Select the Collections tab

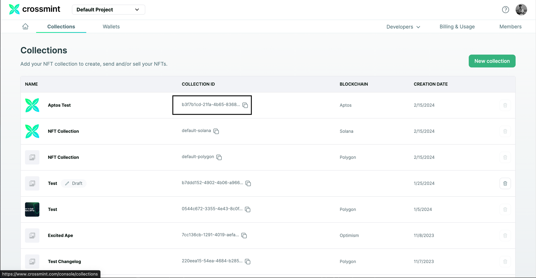pyautogui.click(x=61, y=26)
